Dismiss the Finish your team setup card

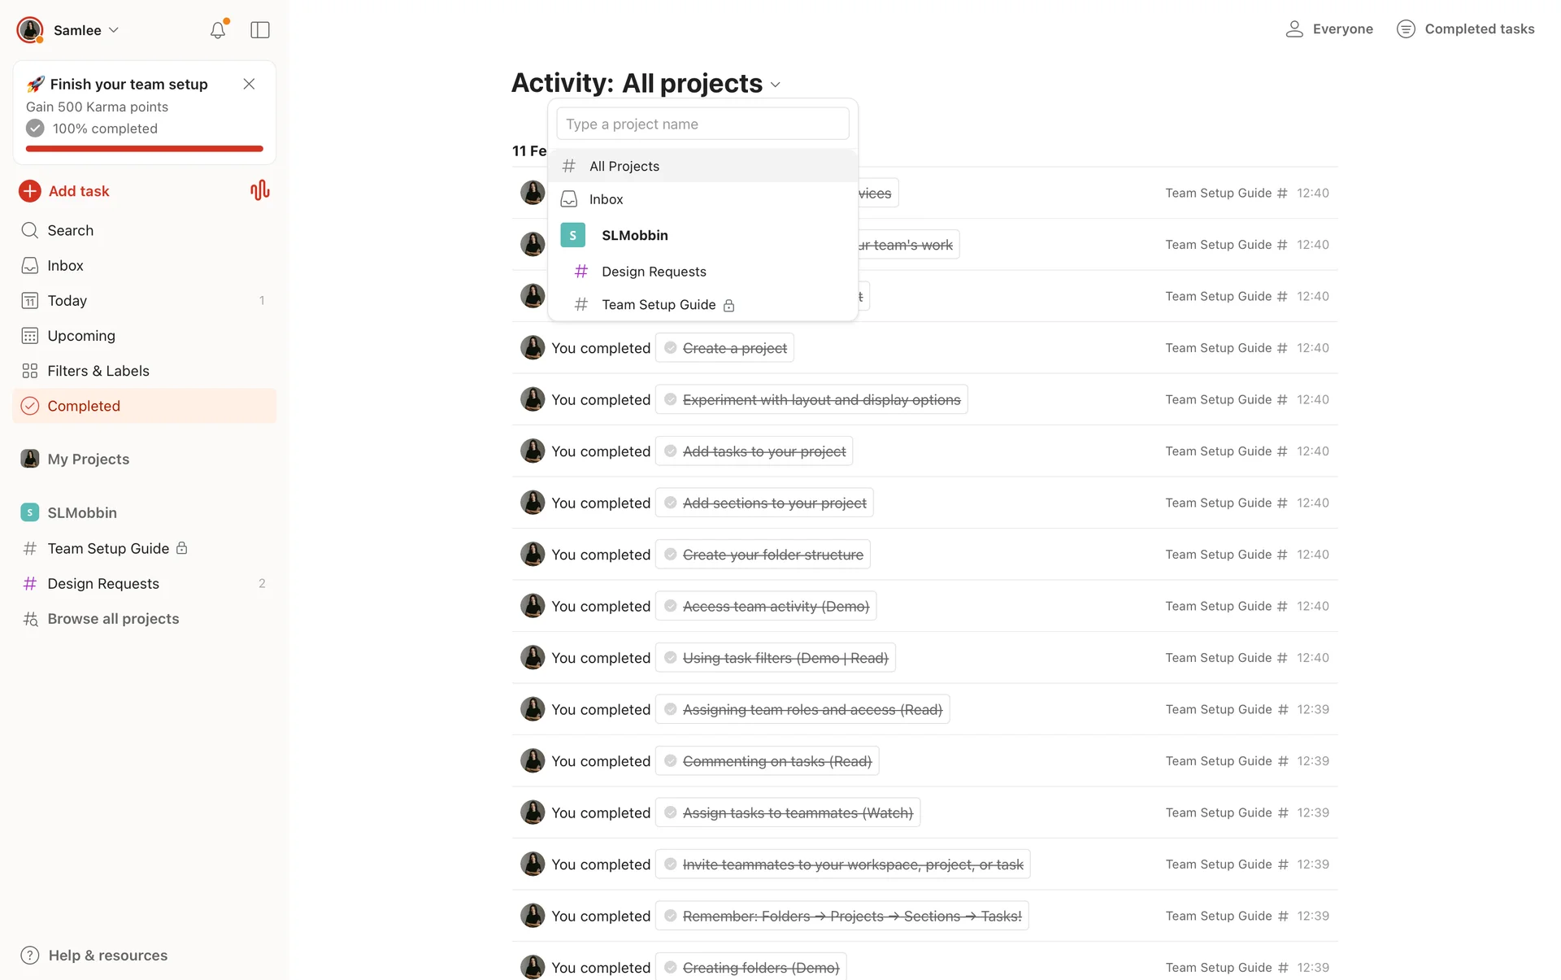coord(249,84)
